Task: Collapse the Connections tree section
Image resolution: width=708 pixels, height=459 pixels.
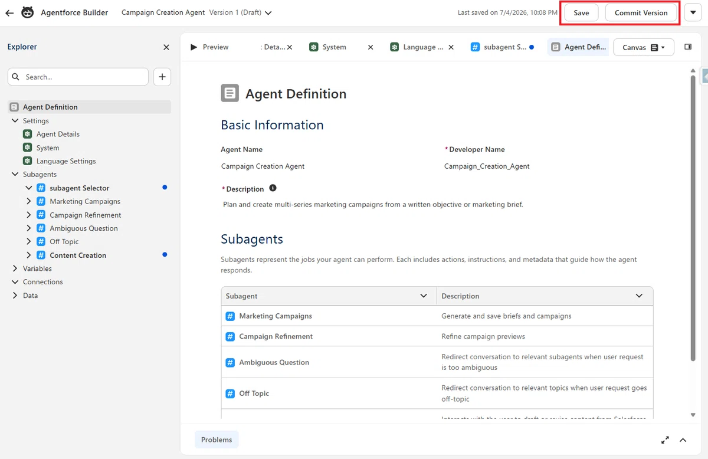Action: tap(15, 282)
